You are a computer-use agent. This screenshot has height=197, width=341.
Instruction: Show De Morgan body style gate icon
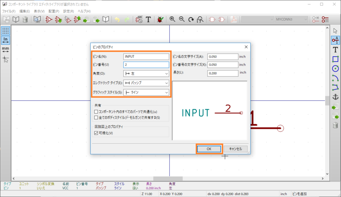tap(221, 20)
